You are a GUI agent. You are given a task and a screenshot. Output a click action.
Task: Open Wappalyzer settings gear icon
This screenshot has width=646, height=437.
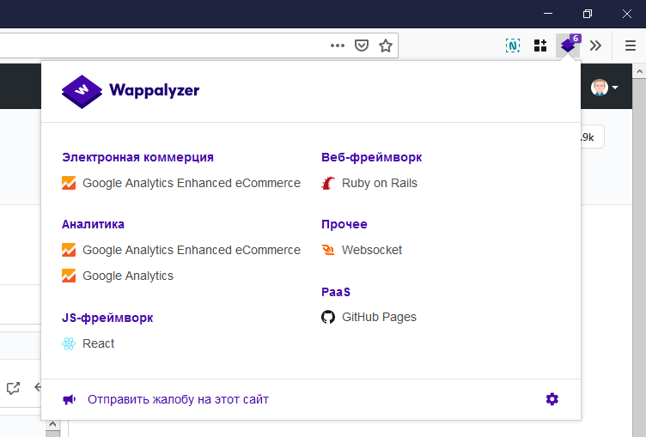click(552, 398)
